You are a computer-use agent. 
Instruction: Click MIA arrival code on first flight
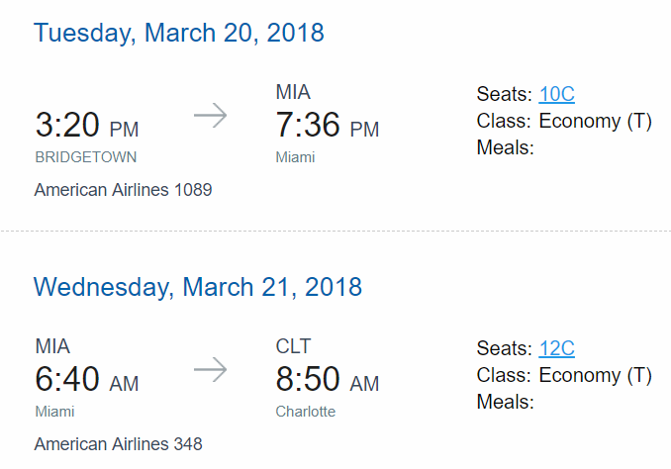(x=293, y=92)
